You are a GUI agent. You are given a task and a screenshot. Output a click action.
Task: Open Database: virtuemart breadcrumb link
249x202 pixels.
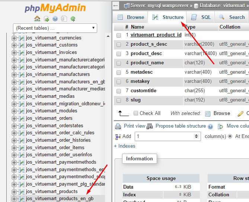pyautogui.click(x=222, y=6)
